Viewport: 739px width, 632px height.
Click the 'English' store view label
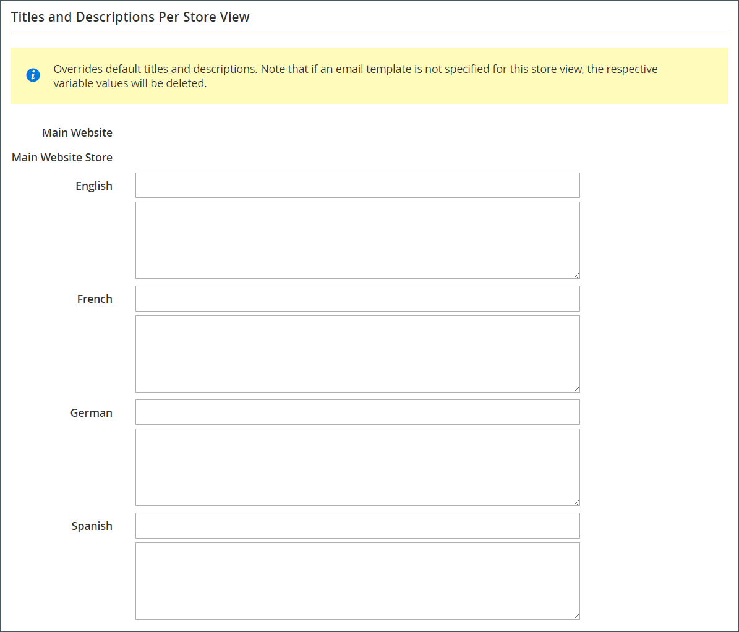coord(94,186)
